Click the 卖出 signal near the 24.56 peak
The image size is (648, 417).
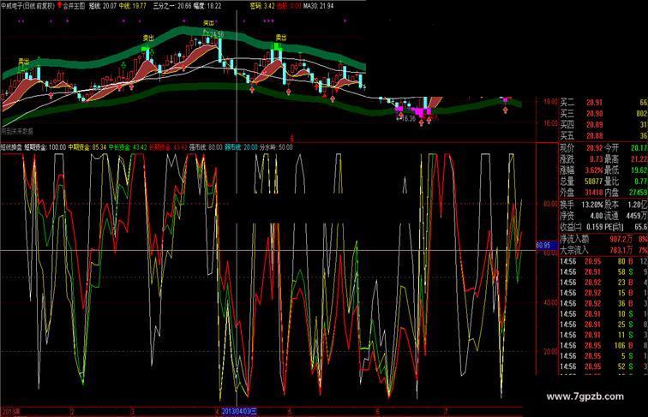[x=208, y=23]
